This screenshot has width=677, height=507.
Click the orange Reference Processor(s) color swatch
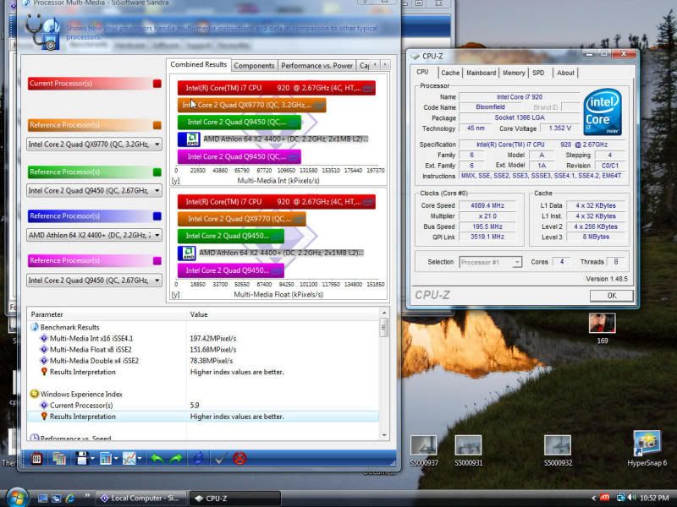pos(157,125)
